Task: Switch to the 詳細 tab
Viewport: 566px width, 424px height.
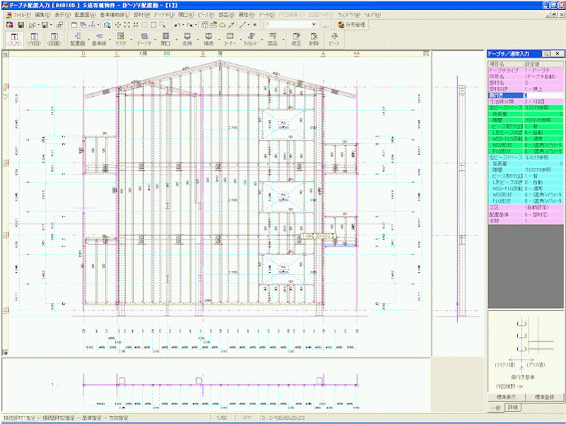Action: point(512,408)
